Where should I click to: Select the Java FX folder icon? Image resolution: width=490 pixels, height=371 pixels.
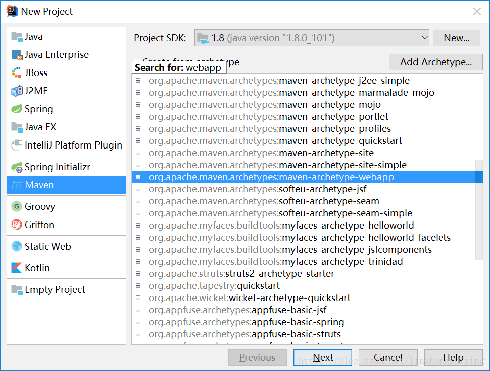17,127
